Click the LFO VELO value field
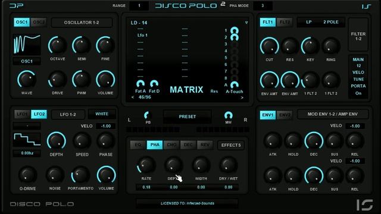Viewport: 381px width, 214px height. pos(106,126)
